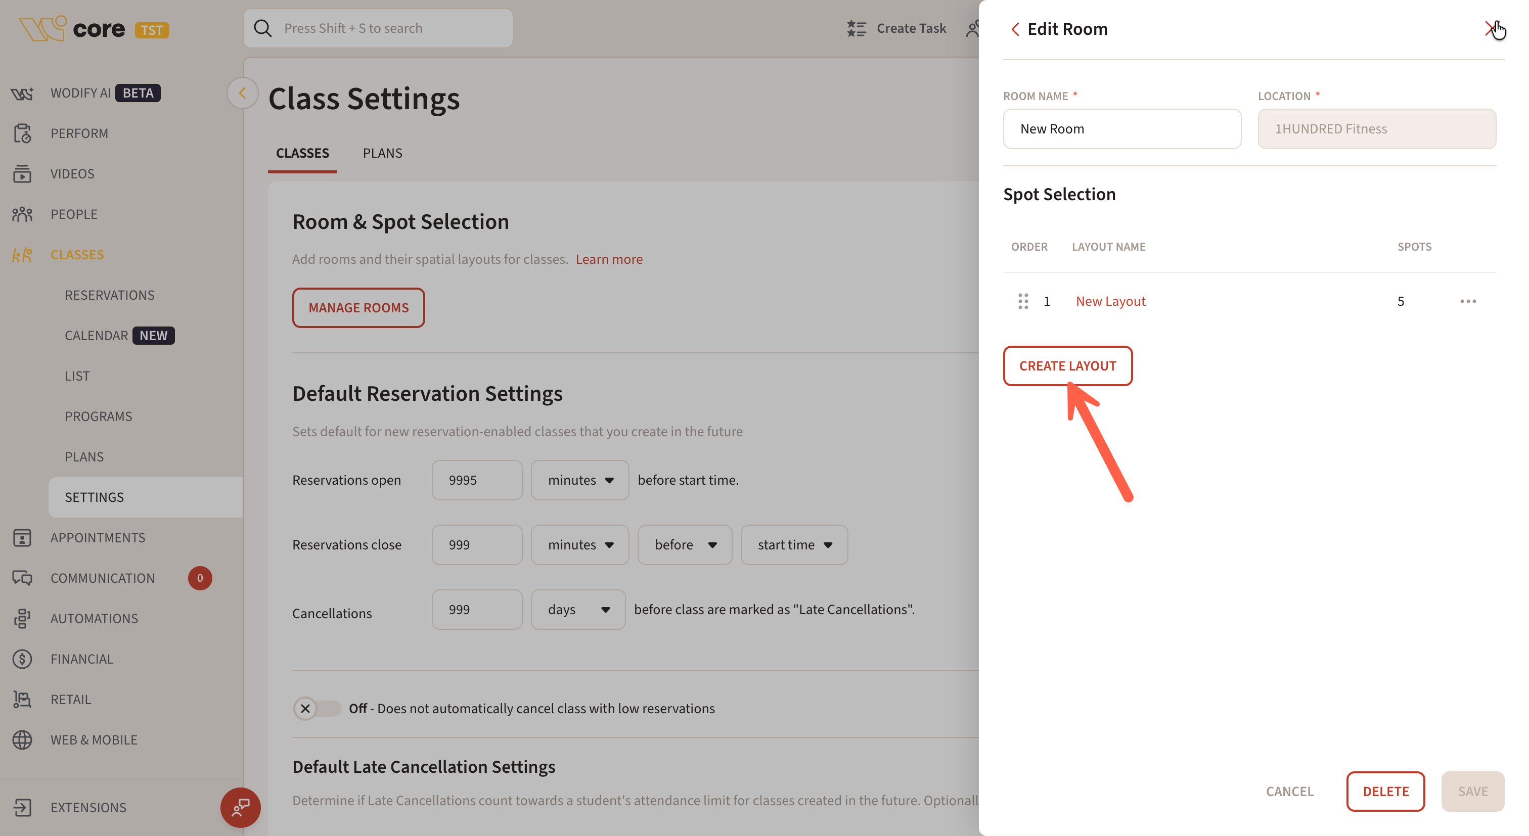The image size is (1529, 836).
Task: Open Perform section icon
Action: [x=22, y=133]
